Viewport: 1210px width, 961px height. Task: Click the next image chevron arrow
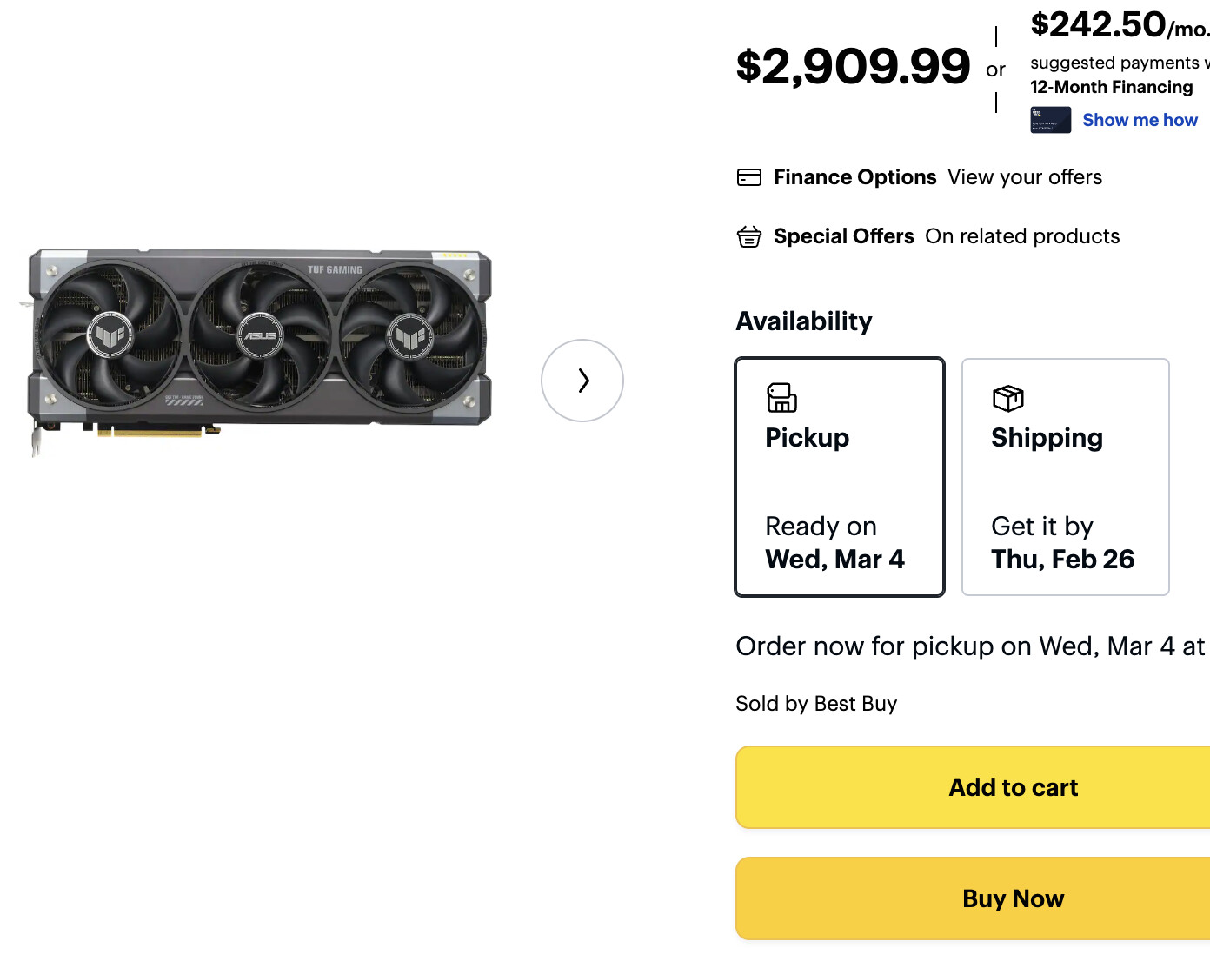(x=582, y=381)
